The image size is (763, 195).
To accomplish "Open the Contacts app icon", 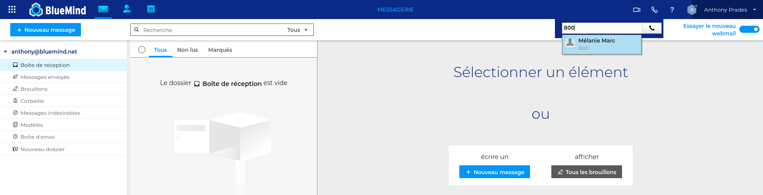I will coord(127,9).
